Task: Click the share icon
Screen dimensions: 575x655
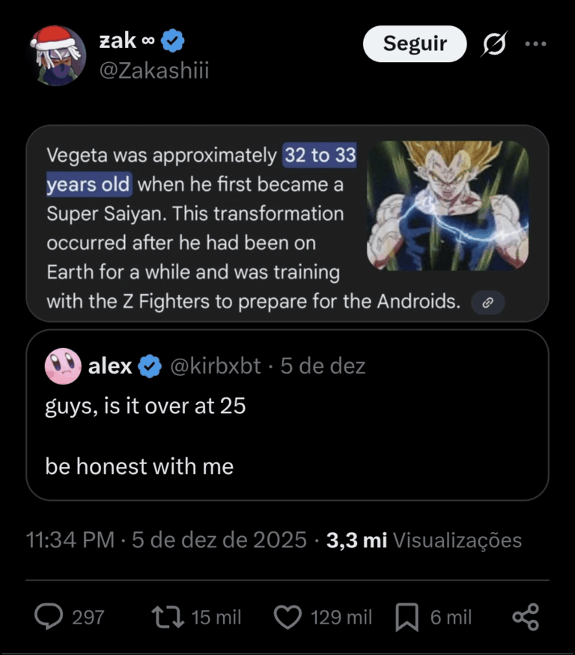Action: point(526,617)
